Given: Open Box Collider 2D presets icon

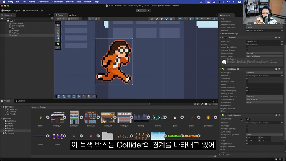Looking at the screenshot, I should coord(279,115).
